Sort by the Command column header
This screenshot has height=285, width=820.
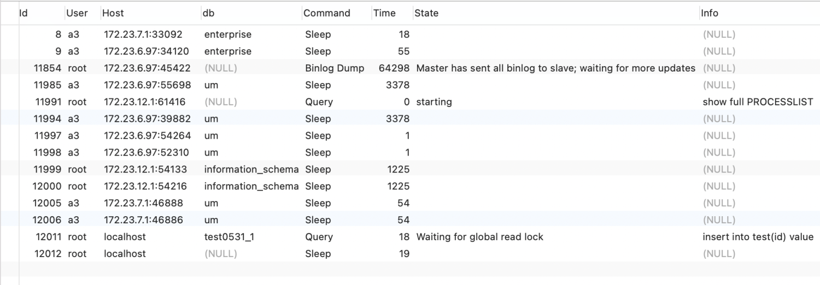point(327,13)
